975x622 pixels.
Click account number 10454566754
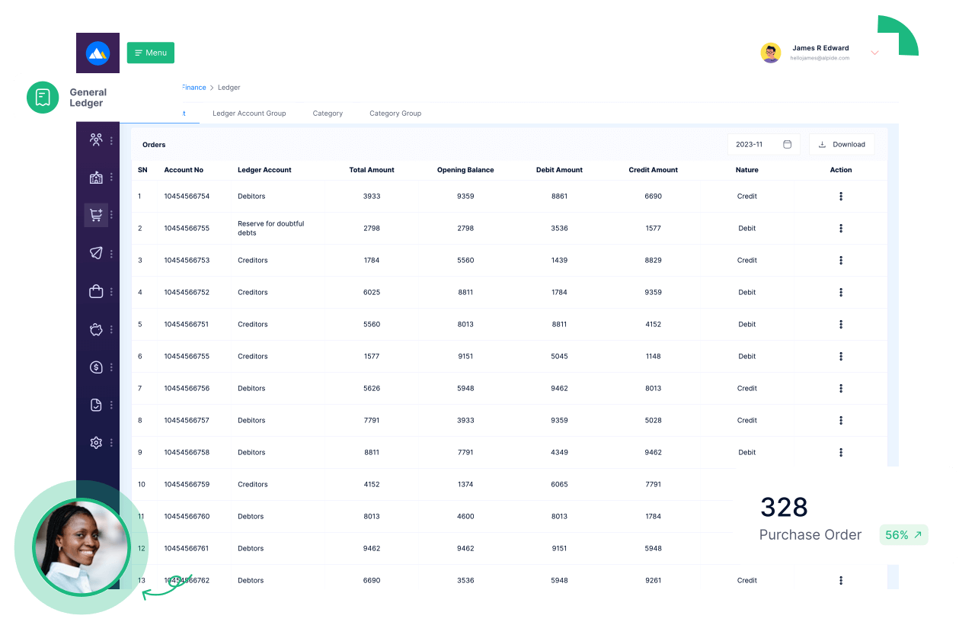coord(187,196)
